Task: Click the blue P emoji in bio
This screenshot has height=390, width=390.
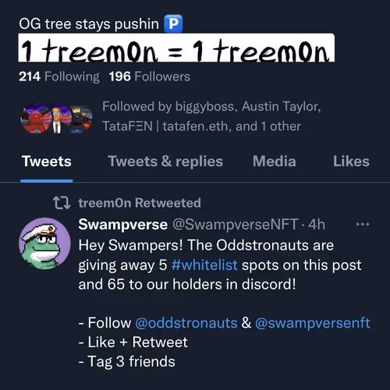Action: coord(173,24)
